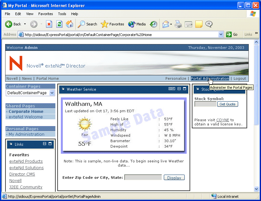Screen dimensions: 261x201
Task: Stop loading with the red X icon
Action: click(x=49, y=24)
